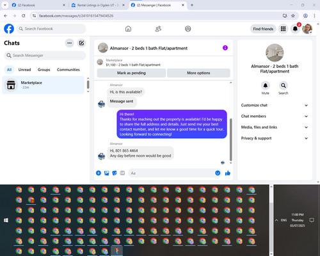Screen dimensions: 320x256
Task: Click the purple conversation information icon
Action: point(225,48)
